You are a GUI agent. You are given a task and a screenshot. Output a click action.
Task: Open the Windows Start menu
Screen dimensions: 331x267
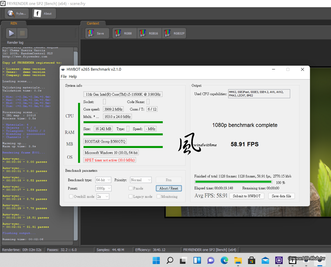tap(156, 260)
